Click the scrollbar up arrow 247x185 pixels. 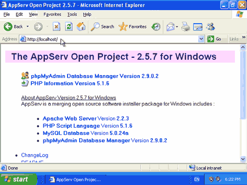coord(243,47)
